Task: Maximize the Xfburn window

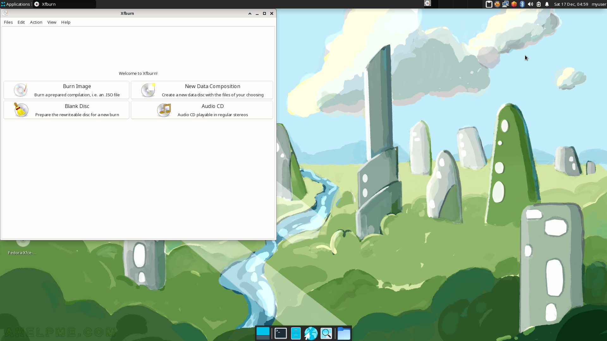Action: (264, 13)
